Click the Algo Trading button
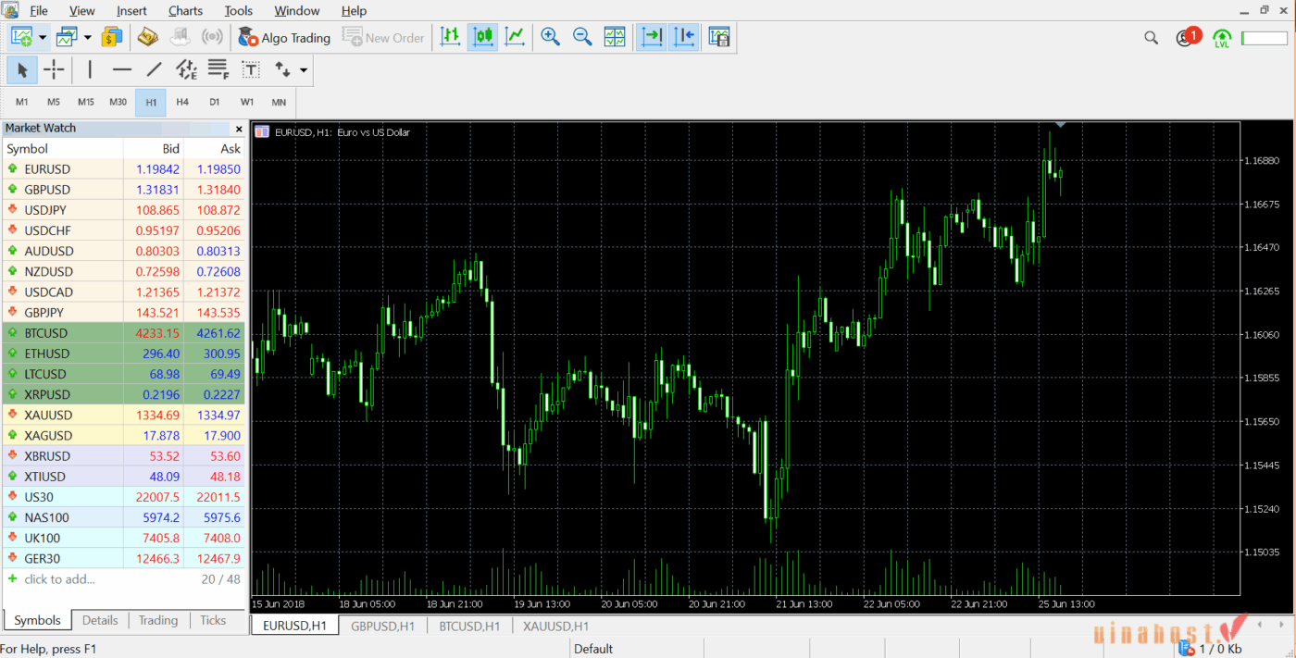1296x658 pixels. tap(284, 37)
